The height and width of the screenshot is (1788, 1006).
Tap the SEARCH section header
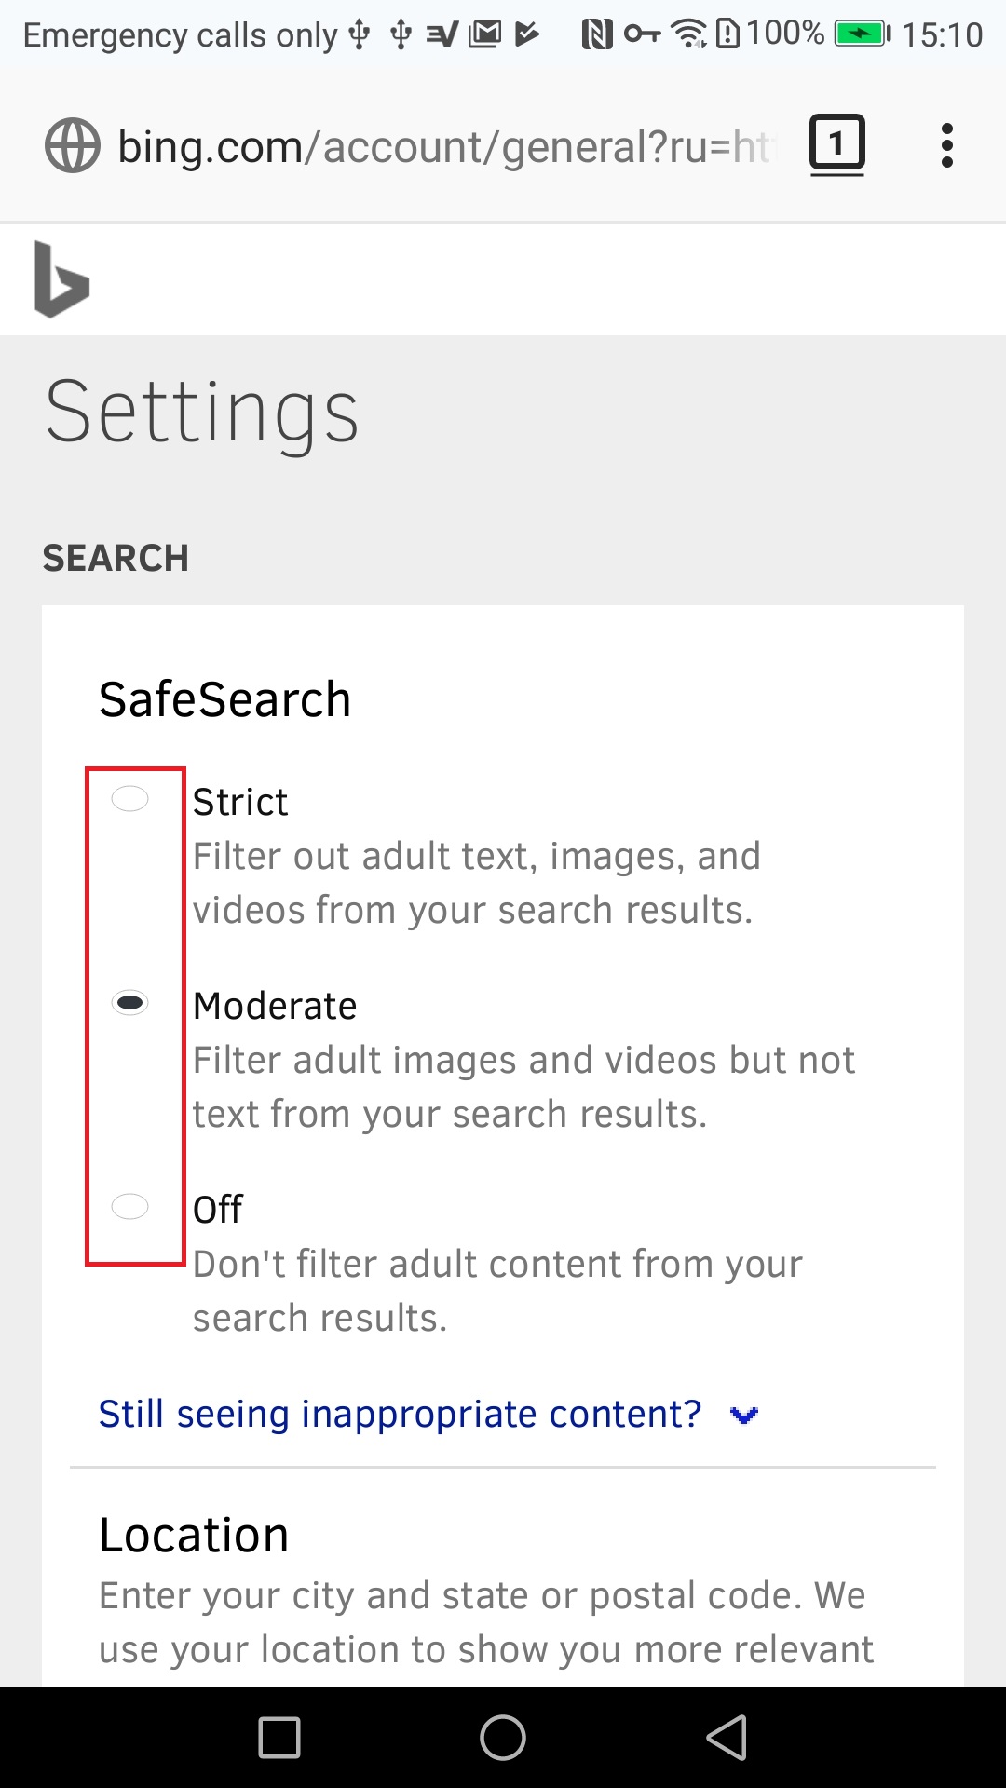[x=116, y=558]
